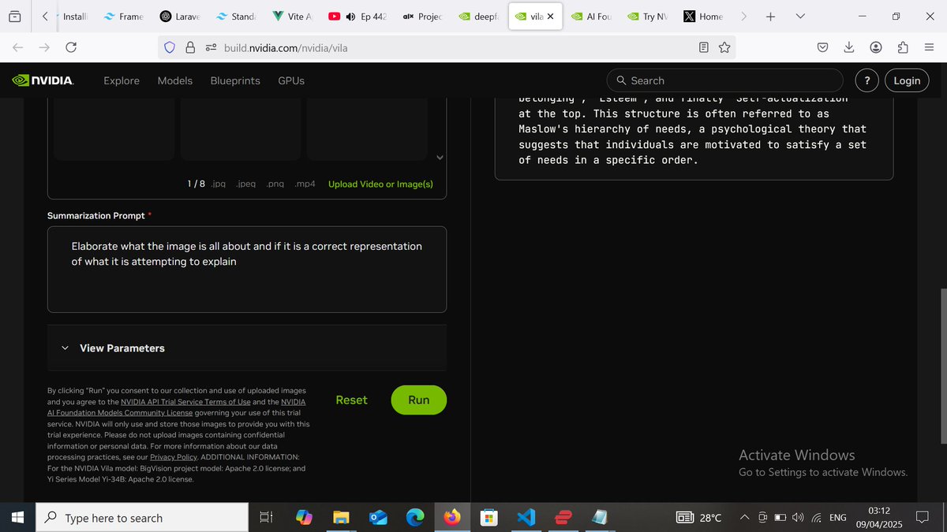
Task: Switch to the Install tab
Action: point(73,16)
